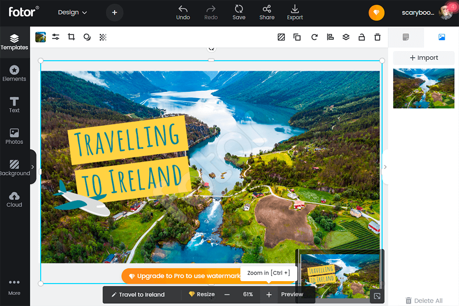Screen dimensions: 459x306
Task: Click the Import button
Action: click(424, 58)
